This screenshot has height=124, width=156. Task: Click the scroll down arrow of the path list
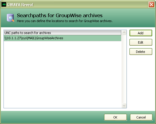(124, 105)
